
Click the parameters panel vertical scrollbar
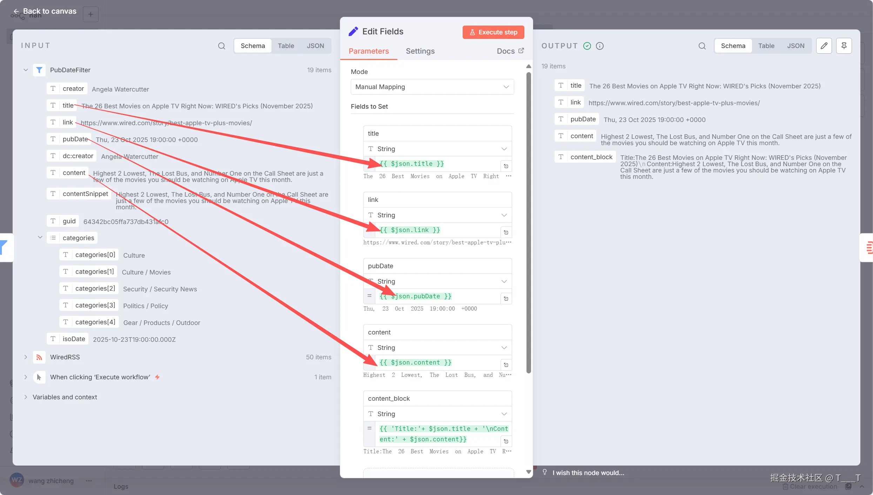[x=528, y=223]
